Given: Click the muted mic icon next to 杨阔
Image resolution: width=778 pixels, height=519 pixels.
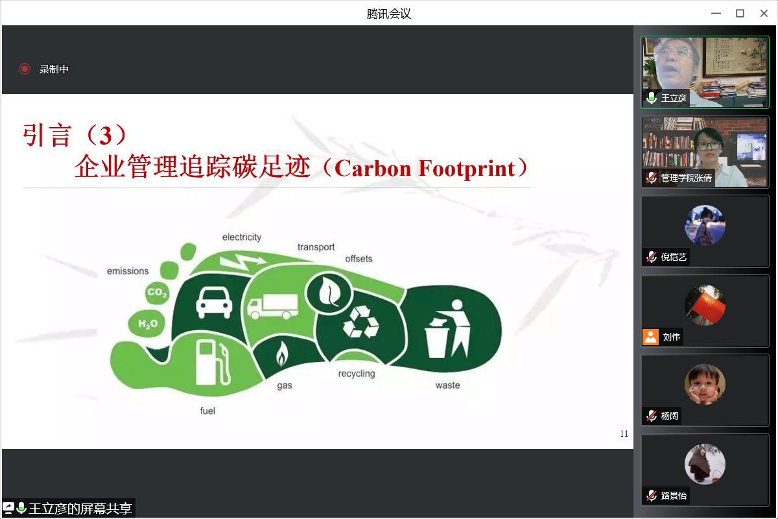Looking at the screenshot, I should (652, 416).
